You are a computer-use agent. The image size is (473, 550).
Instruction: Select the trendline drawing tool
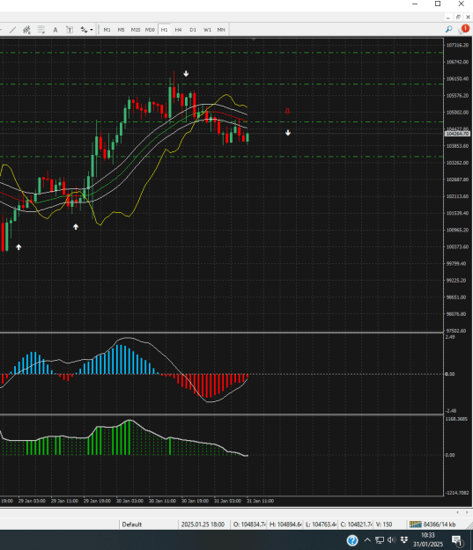point(12,30)
